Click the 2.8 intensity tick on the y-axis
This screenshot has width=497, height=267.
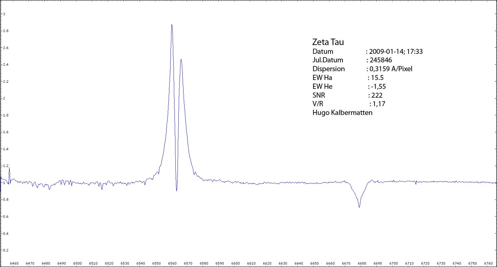click(5, 31)
